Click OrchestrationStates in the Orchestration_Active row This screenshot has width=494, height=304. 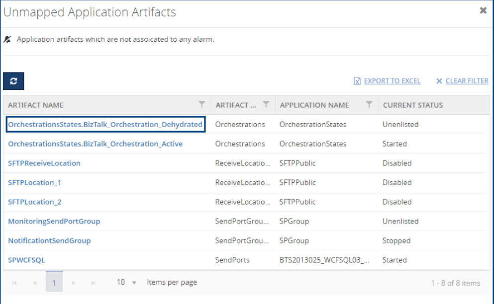click(313, 144)
